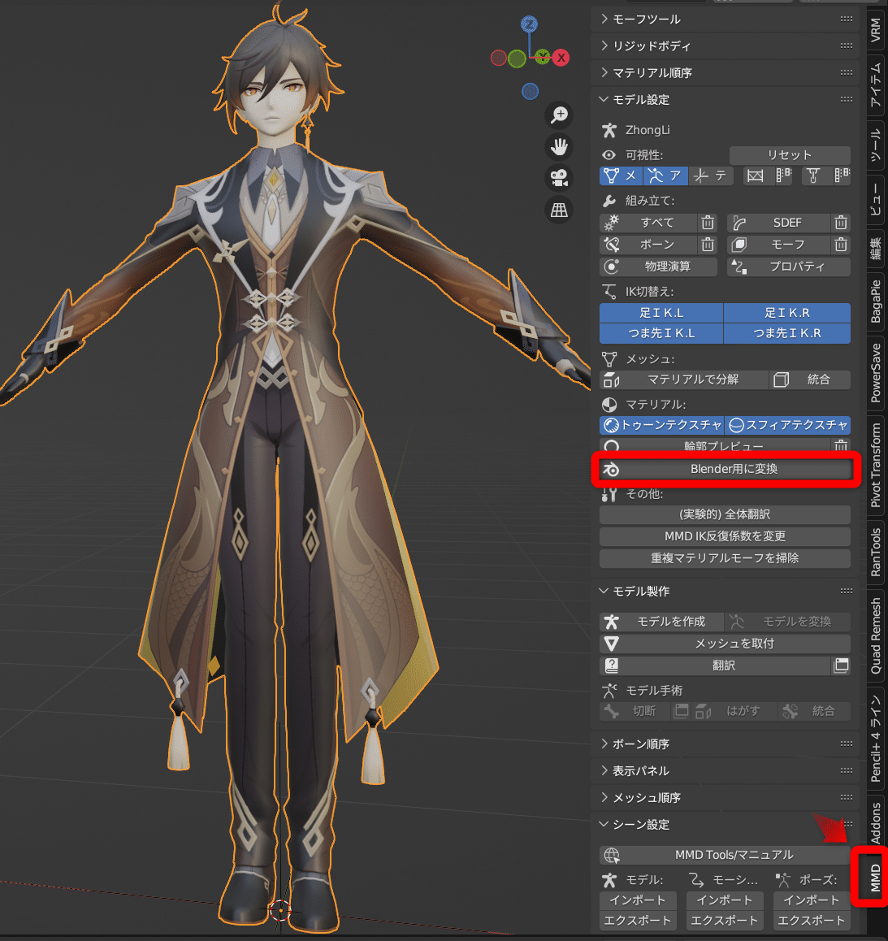Viewport: 888px width, 941px height.
Task: Click the メッシュを取付 button
Action: coord(725,644)
